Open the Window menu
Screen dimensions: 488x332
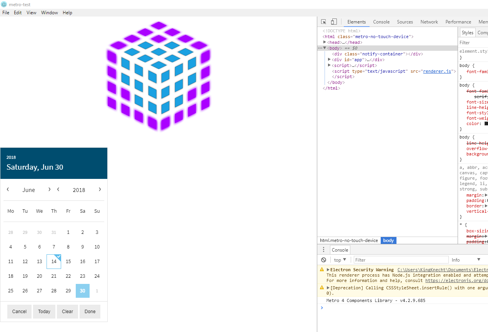click(49, 12)
